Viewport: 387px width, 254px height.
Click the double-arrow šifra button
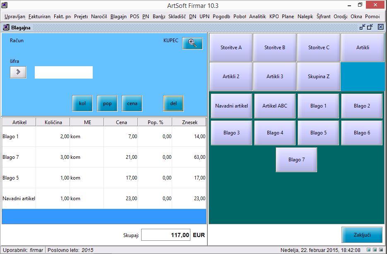coord(18,72)
